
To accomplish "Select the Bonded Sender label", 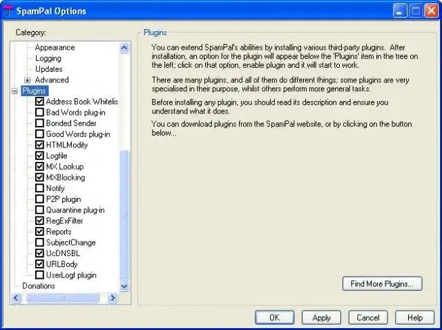I will pos(71,123).
